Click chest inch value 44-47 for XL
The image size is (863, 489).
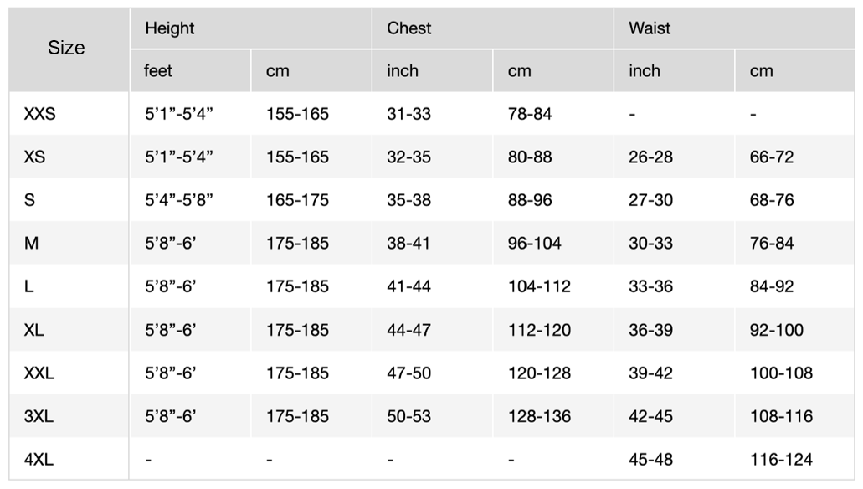pos(409,330)
